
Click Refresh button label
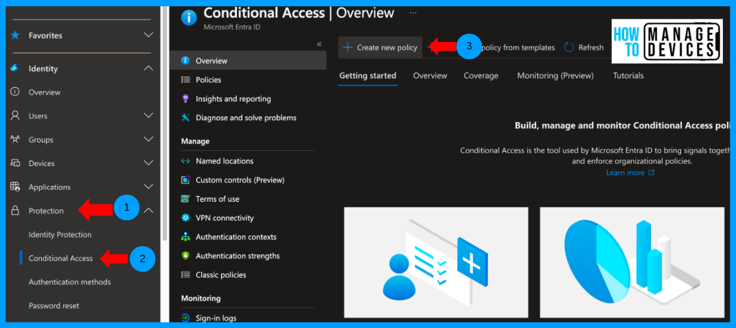(591, 47)
